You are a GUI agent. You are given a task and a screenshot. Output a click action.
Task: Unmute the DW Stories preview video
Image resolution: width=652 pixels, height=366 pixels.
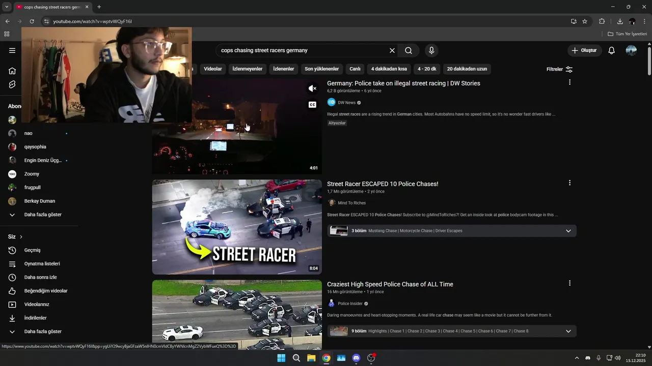coord(313,88)
